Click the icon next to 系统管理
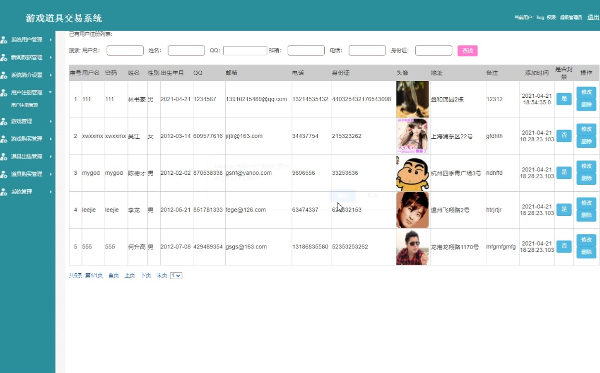Screen dimensions: 600x373 (4, 192)
